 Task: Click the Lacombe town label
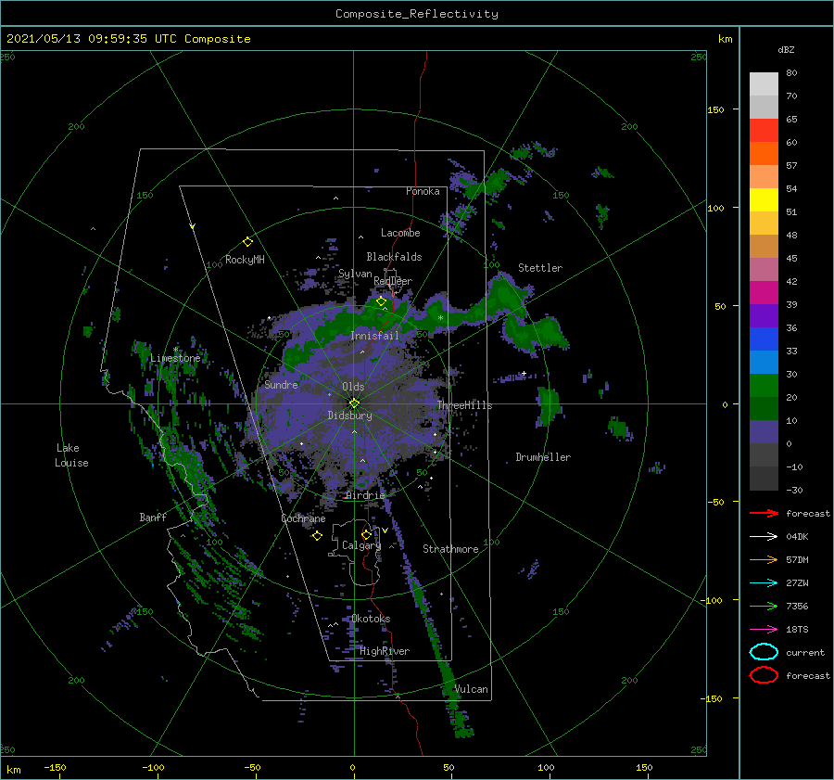pyautogui.click(x=400, y=233)
